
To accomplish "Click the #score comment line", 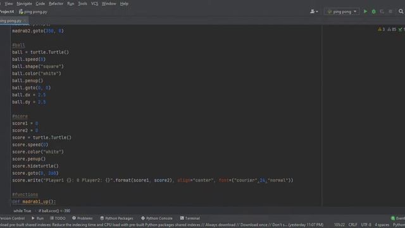I will point(20,117).
